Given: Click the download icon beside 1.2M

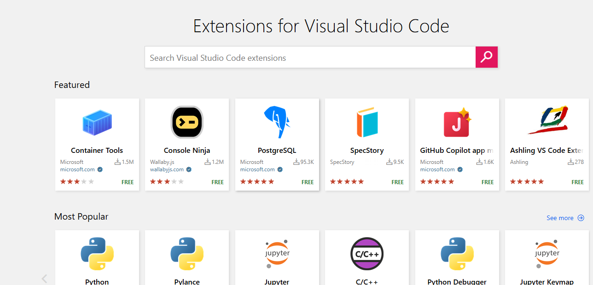Looking at the screenshot, I should [x=208, y=162].
